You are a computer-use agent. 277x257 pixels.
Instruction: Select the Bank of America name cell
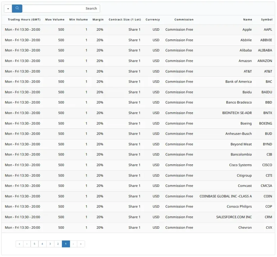pyautogui.click(x=239, y=82)
